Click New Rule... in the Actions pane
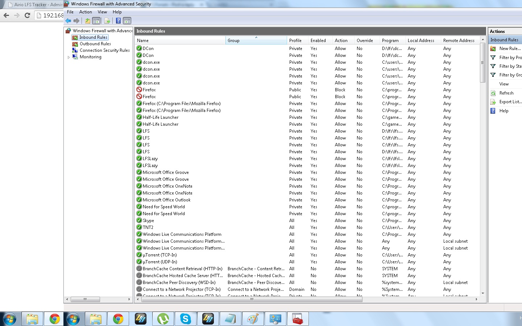 pyautogui.click(x=510, y=49)
